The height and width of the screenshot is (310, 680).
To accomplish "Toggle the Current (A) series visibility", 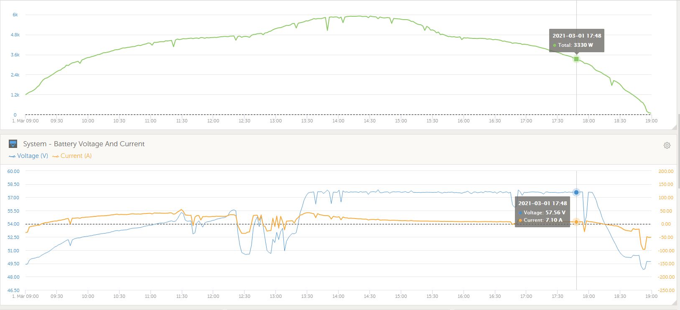I will 76,156.
